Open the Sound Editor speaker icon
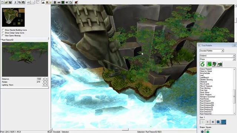 point(51,2)
